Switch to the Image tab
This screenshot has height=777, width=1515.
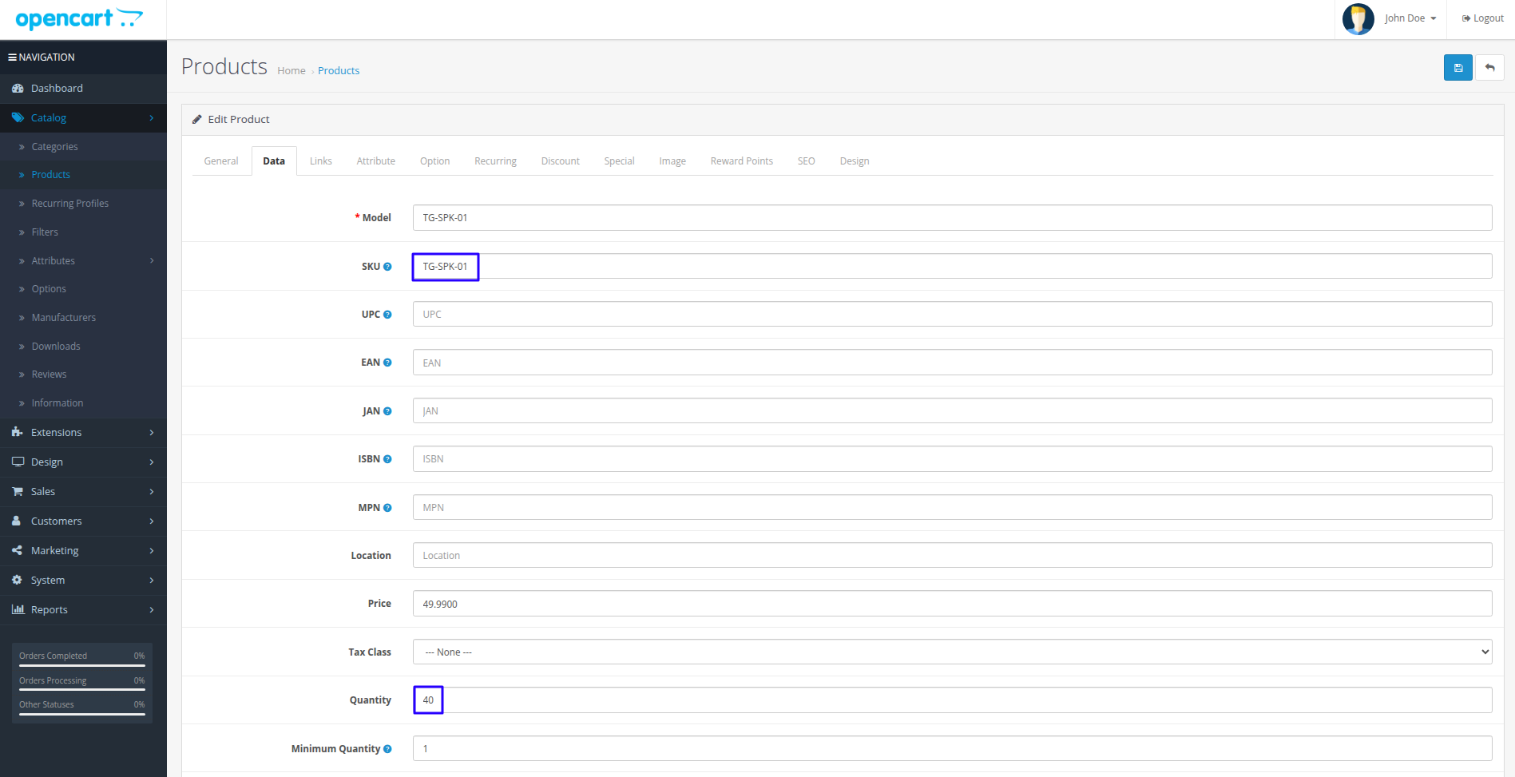pyautogui.click(x=672, y=161)
